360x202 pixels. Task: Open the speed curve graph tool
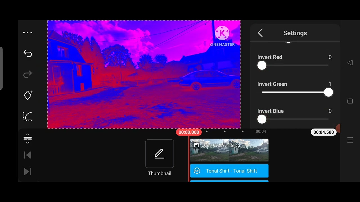point(28,116)
